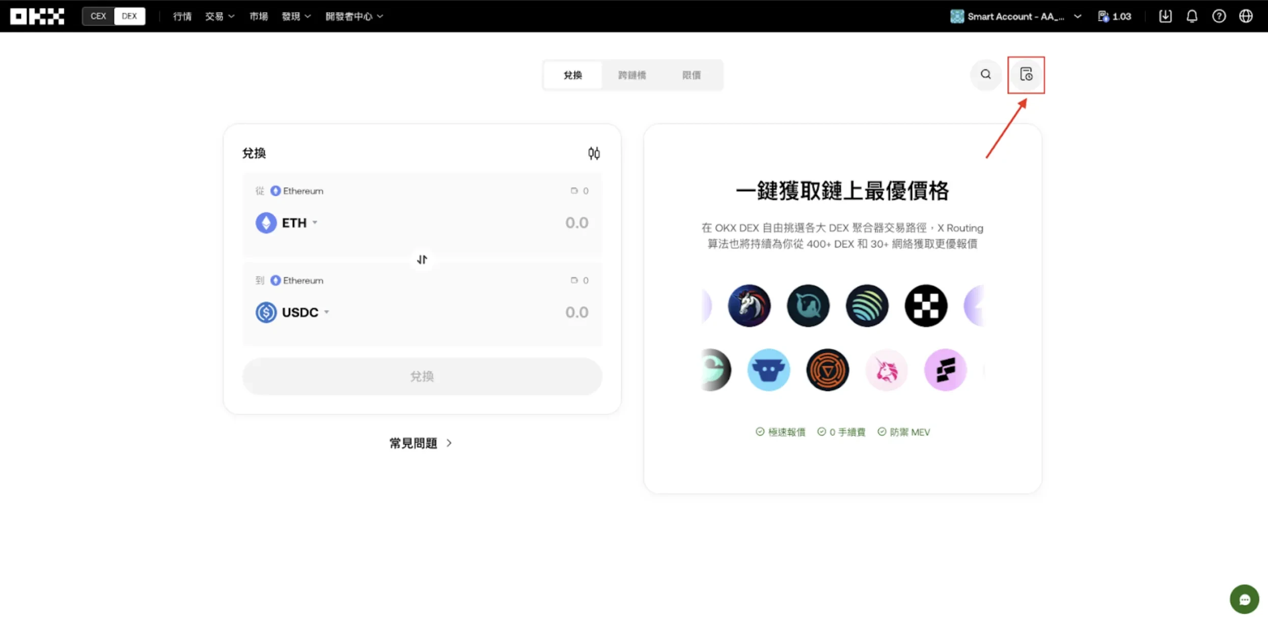The image size is (1268, 621).
Task: Change language via globe icon
Action: tap(1246, 16)
